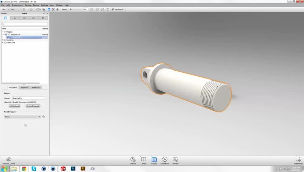Toggle checkbox of the highlighted Shackle Pin part
Viewport: 304px width, 172px height.
[x=8, y=37]
